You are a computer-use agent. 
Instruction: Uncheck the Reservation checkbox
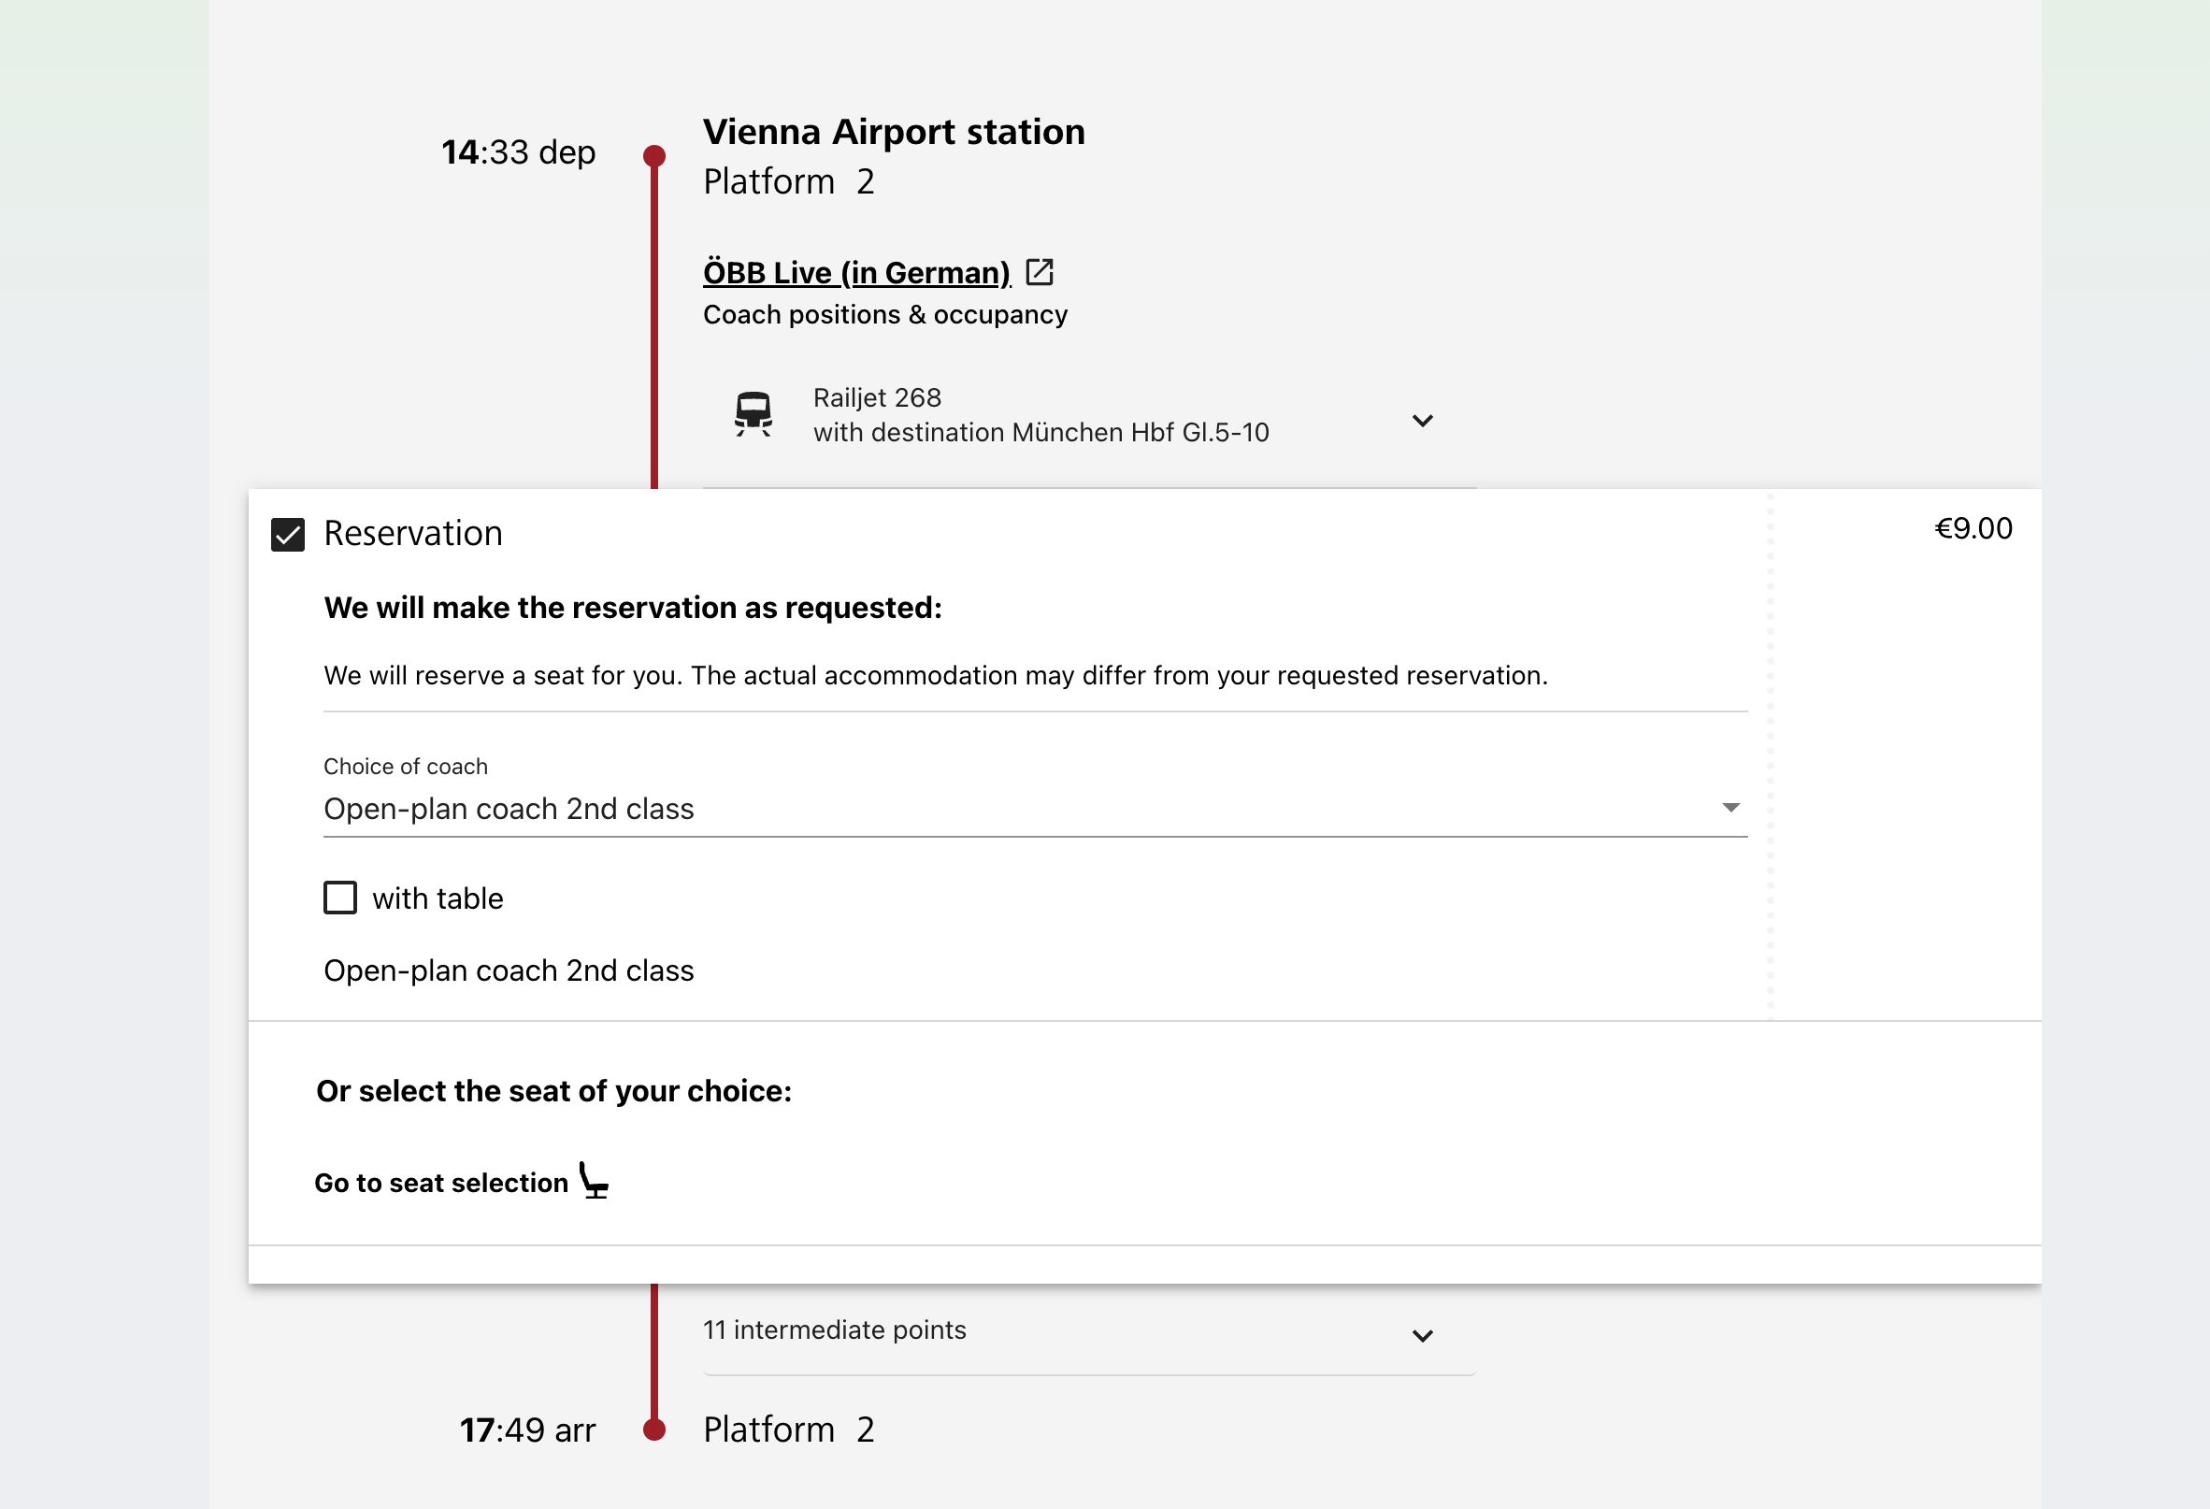coord(287,535)
